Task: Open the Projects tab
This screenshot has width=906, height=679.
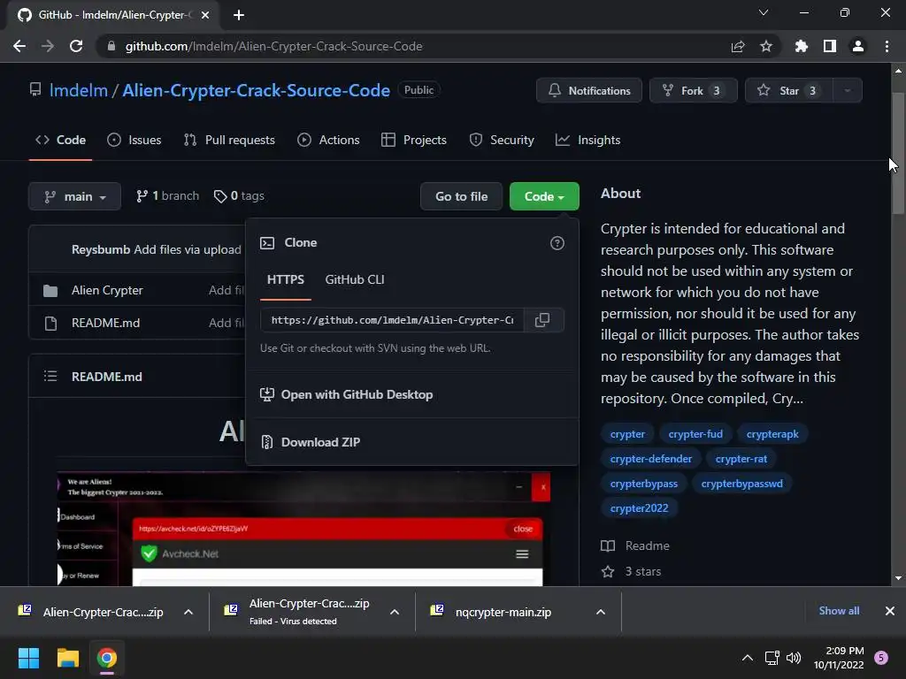Action: [414, 141]
